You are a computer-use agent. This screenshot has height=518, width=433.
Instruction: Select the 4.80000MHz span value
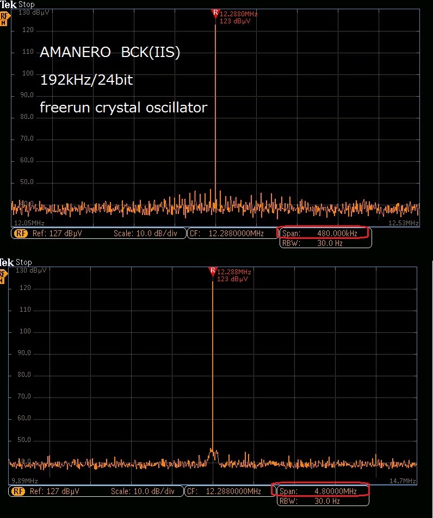click(335, 491)
